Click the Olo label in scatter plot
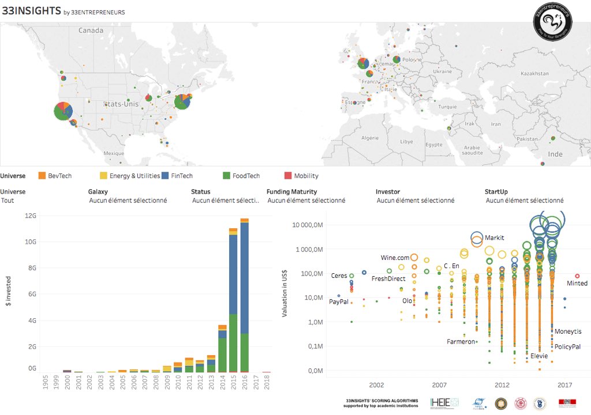591x415 pixels. tap(407, 301)
